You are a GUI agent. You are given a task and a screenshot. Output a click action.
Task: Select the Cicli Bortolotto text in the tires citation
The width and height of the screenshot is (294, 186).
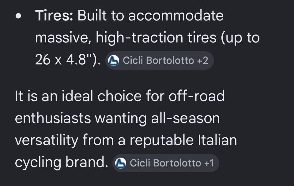pos(158,60)
